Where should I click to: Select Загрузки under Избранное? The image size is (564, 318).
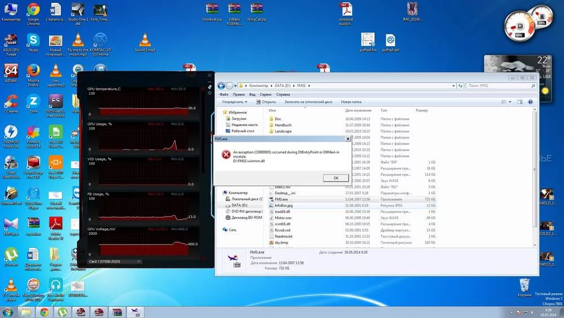point(239,119)
